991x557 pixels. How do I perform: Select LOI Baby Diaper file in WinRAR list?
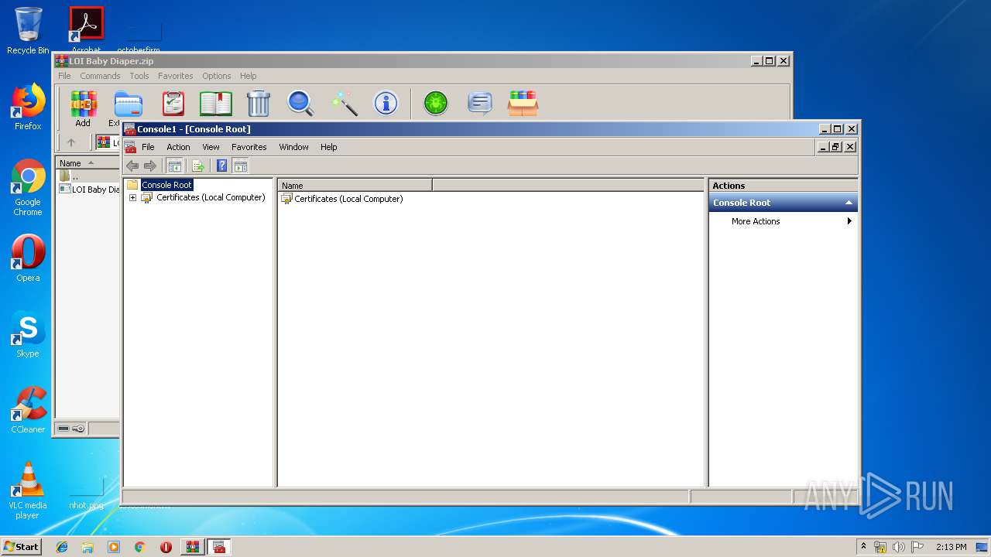tap(89, 189)
